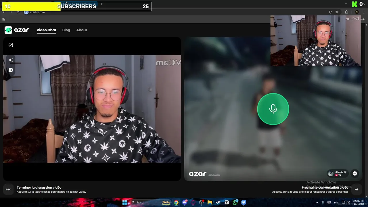This screenshot has height=207, width=368.
Task: Open the Chrome profile avatar
Action: [357, 12]
